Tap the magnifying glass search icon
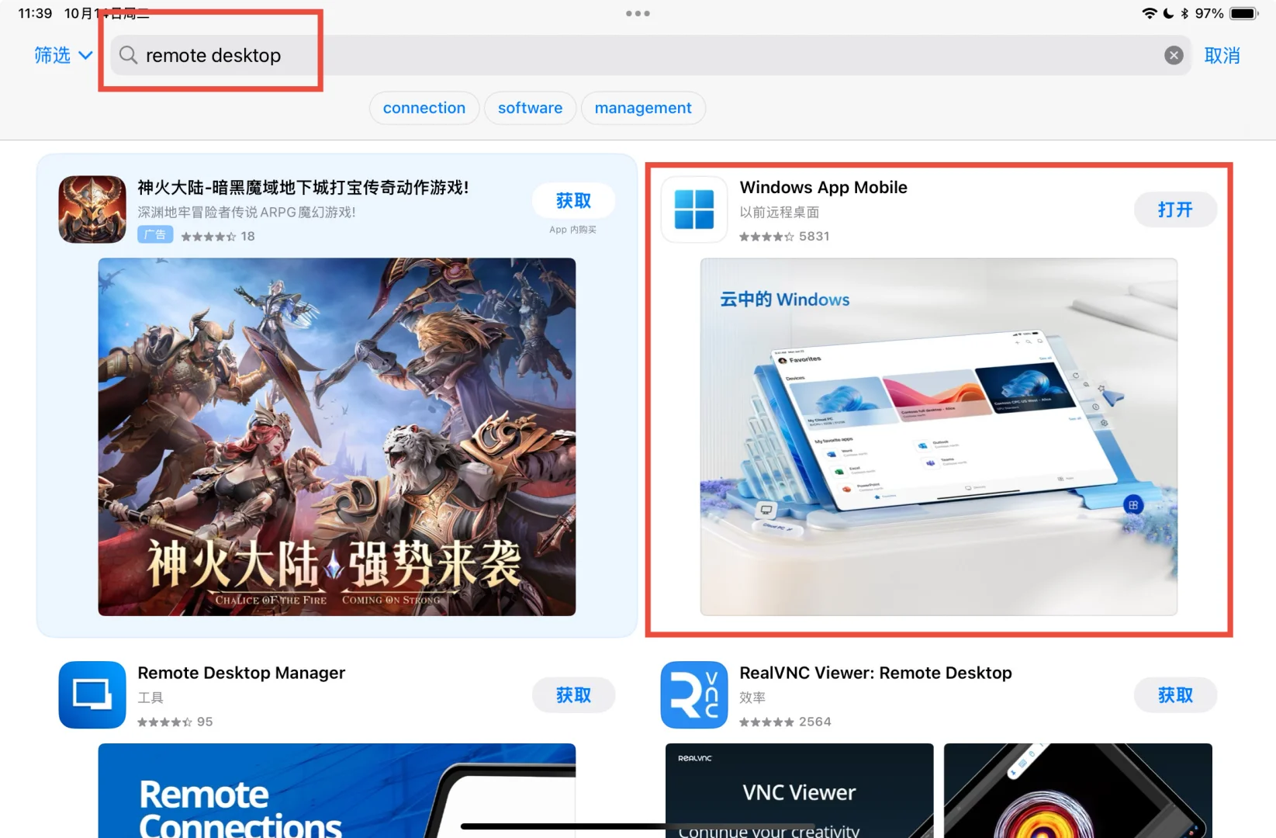Screen dimensions: 1276x838 pos(128,55)
